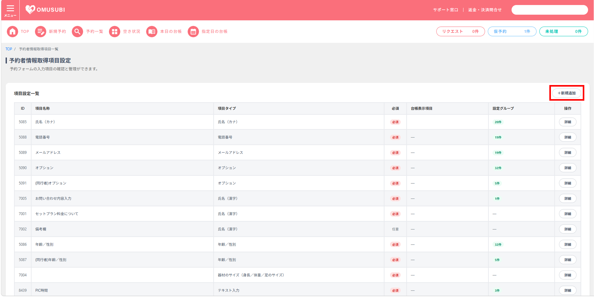Open 詳細 for PIC時間 row
This screenshot has width=594, height=297.
pyautogui.click(x=568, y=291)
